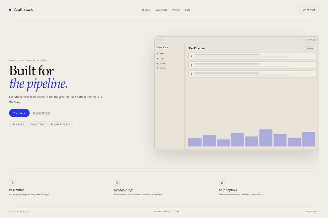Image resolution: width=328 pixels, height=218 pixels.
Task: Select CI/CD in the mockup sidebar
Action: coord(161,58)
